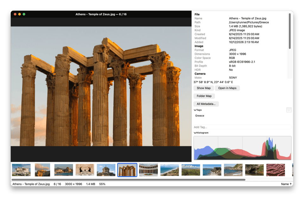Image resolution: width=304 pixels, height=197 pixels.
Task: Click the 1.4 MB size in status bar
Action: coord(91,184)
